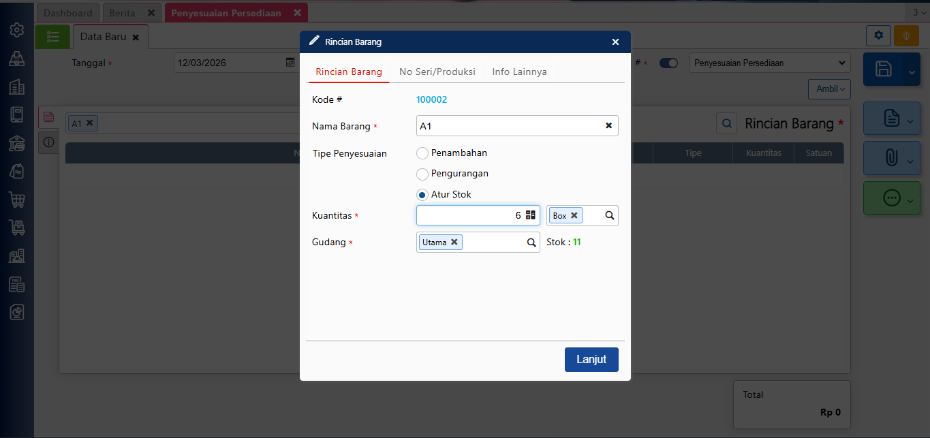Viewport: 930px width, 438px height.
Task: Select the Penambahan radio option
Action: tap(422, 153)
